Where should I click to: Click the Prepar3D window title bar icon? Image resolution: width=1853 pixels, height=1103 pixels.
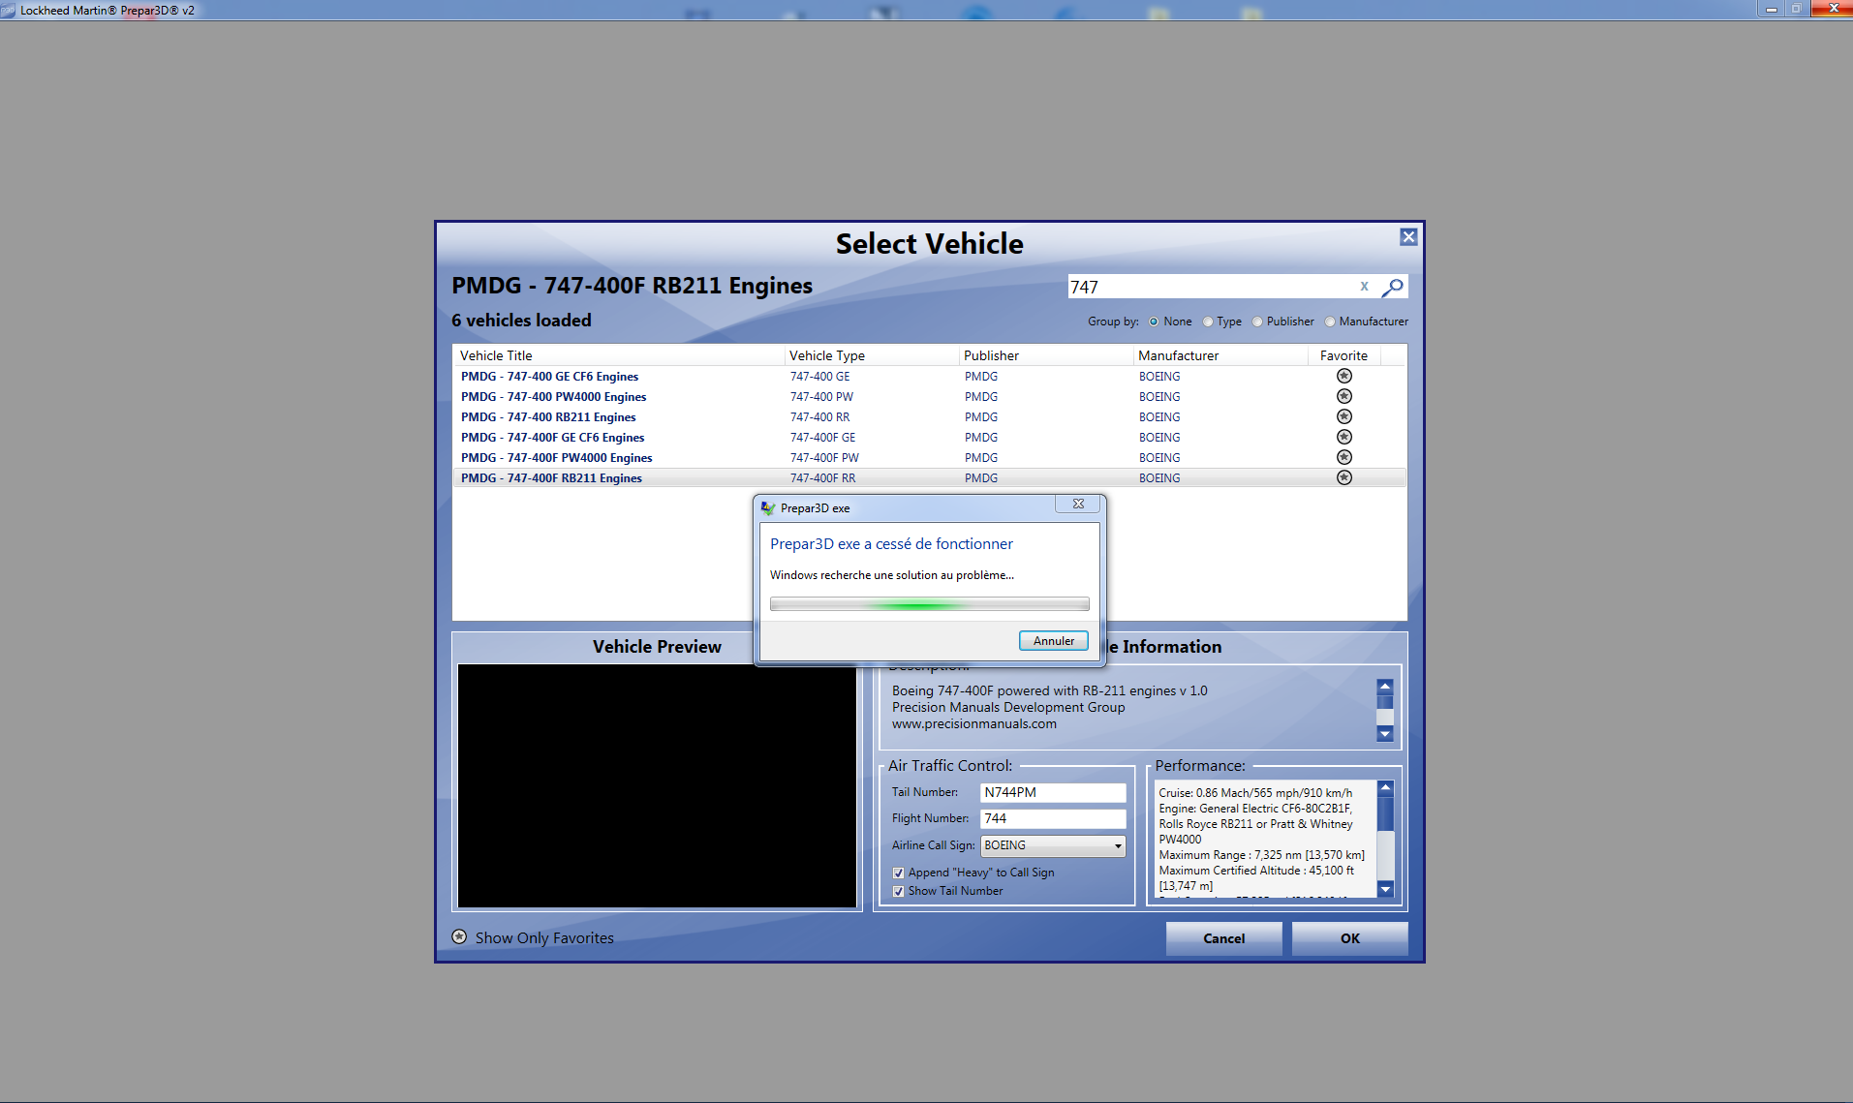click(x=9, y=10)
